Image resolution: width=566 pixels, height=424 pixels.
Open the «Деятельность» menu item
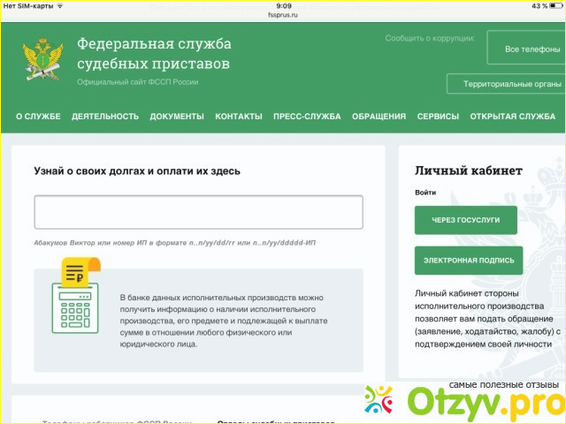(105, 117)
